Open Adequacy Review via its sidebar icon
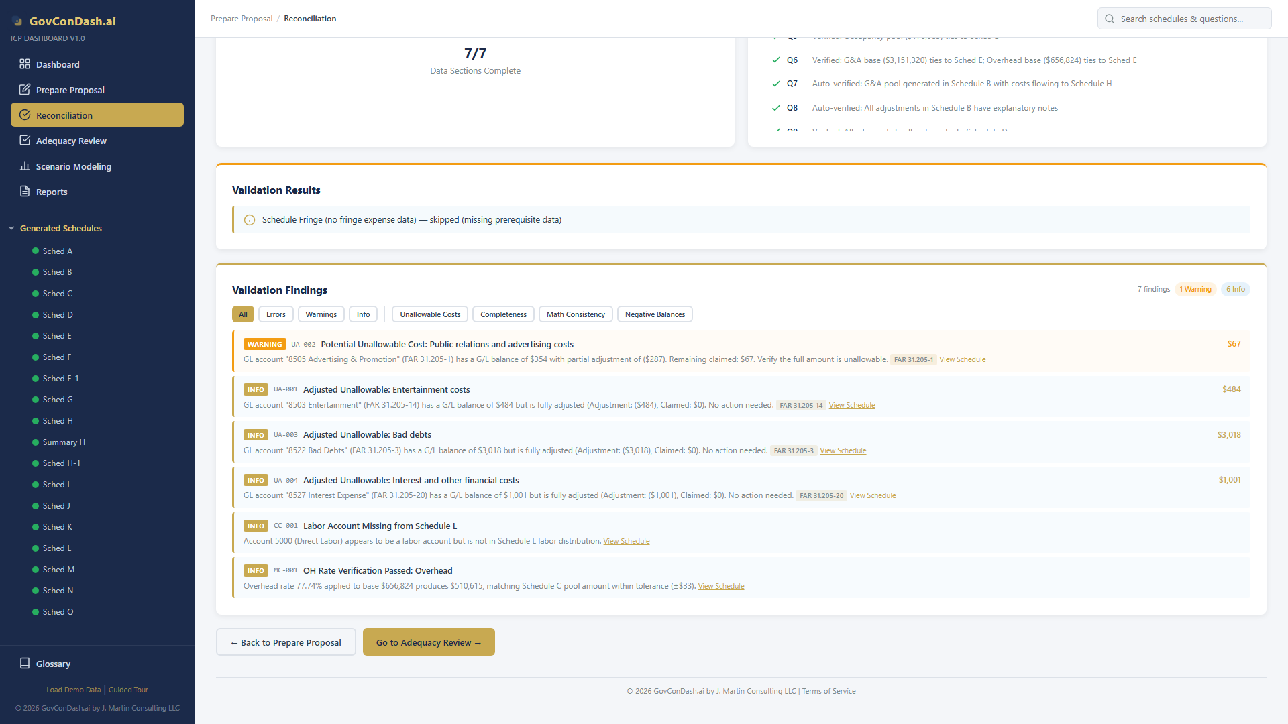Screen dimensions: 1288x724 pos(24,140)
